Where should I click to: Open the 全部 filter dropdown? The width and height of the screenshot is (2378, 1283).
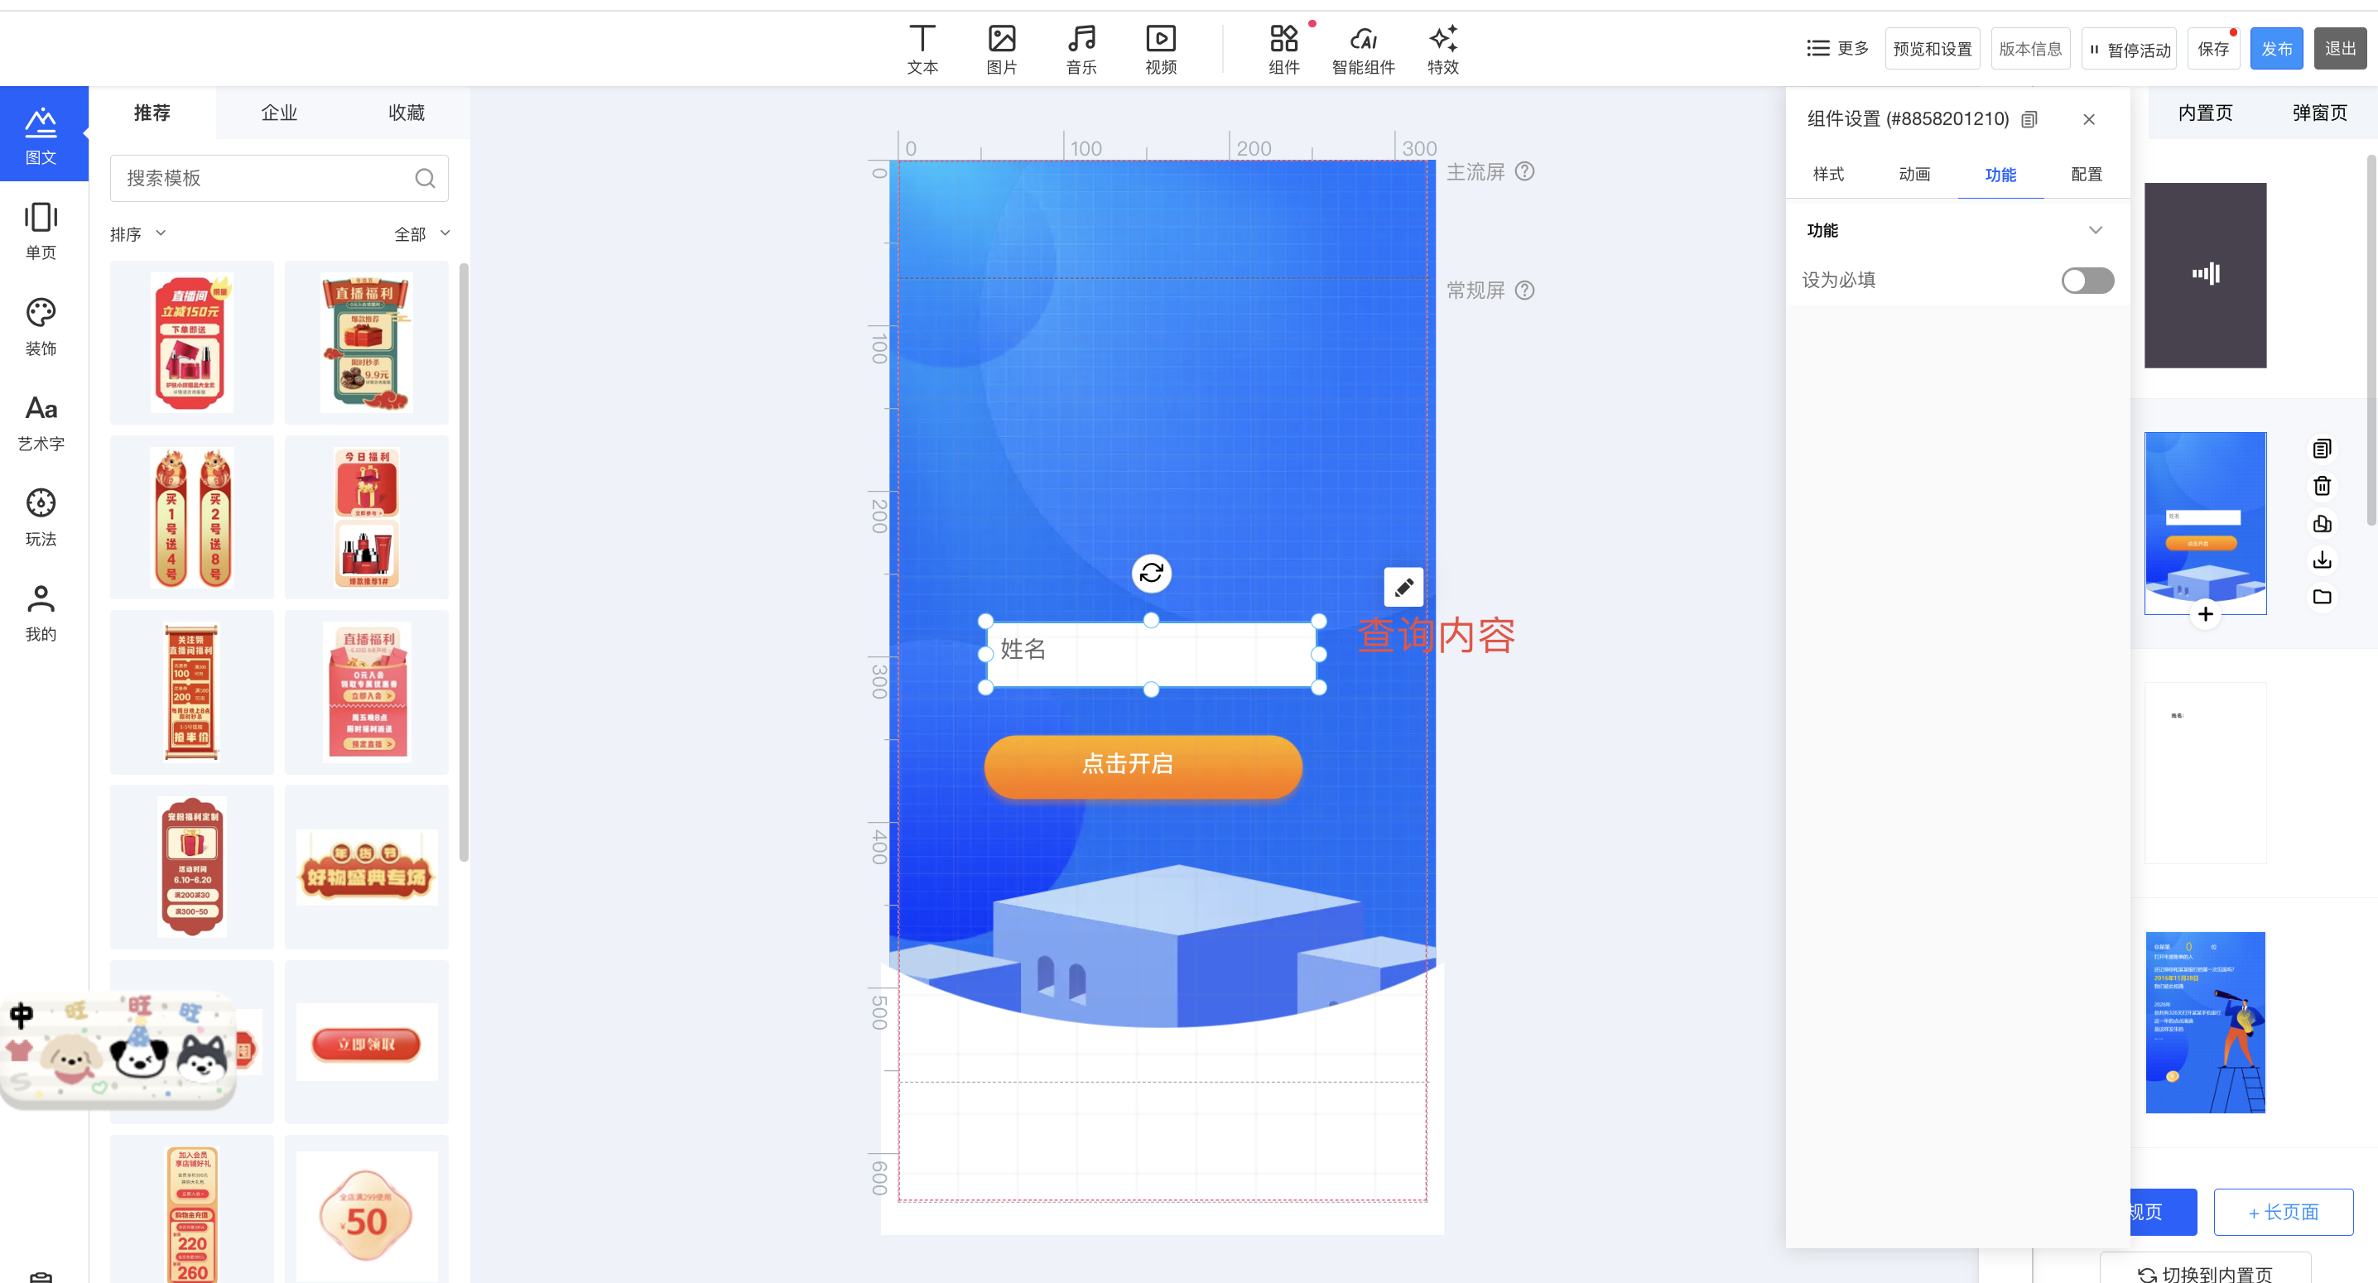(422, 234)
